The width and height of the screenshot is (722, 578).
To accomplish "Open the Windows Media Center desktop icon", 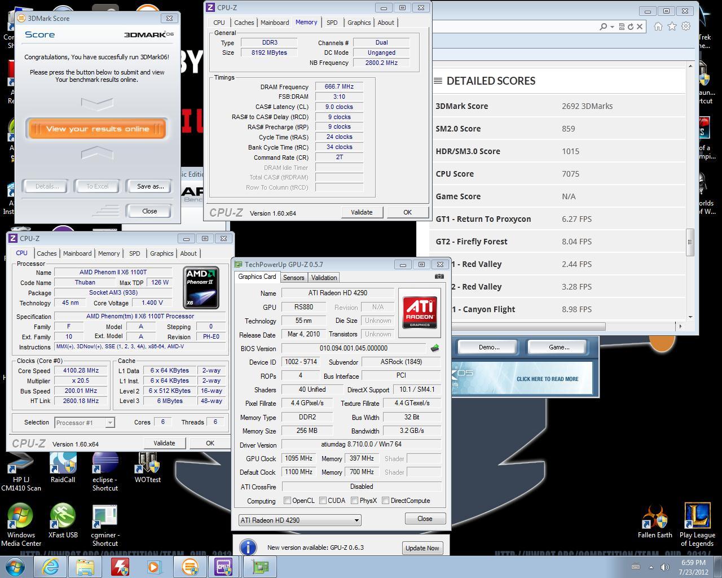I will pyautogui.click(x=21, y=526).
